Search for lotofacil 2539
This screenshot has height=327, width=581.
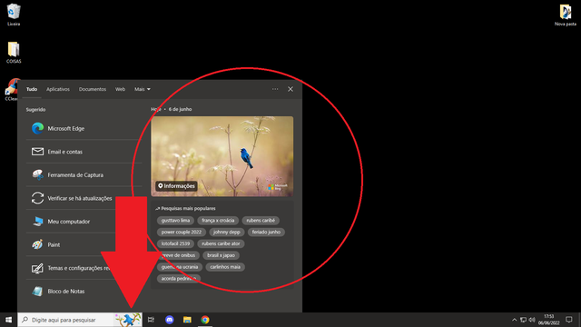(x=175, y=243)
